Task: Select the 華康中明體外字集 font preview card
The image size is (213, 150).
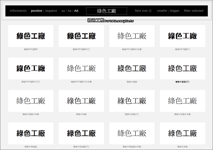Action: [x=183, y=101]
